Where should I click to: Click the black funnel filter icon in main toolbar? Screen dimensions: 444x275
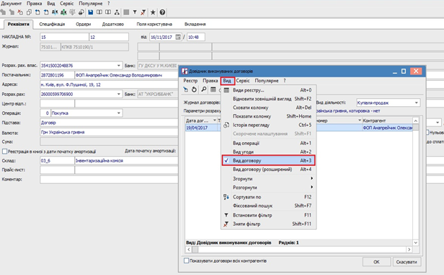pos(135,12)
